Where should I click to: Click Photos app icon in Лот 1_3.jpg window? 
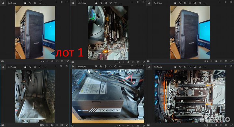[149, 67]
